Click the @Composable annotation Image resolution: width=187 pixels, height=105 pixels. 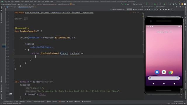tap(22, 28)
